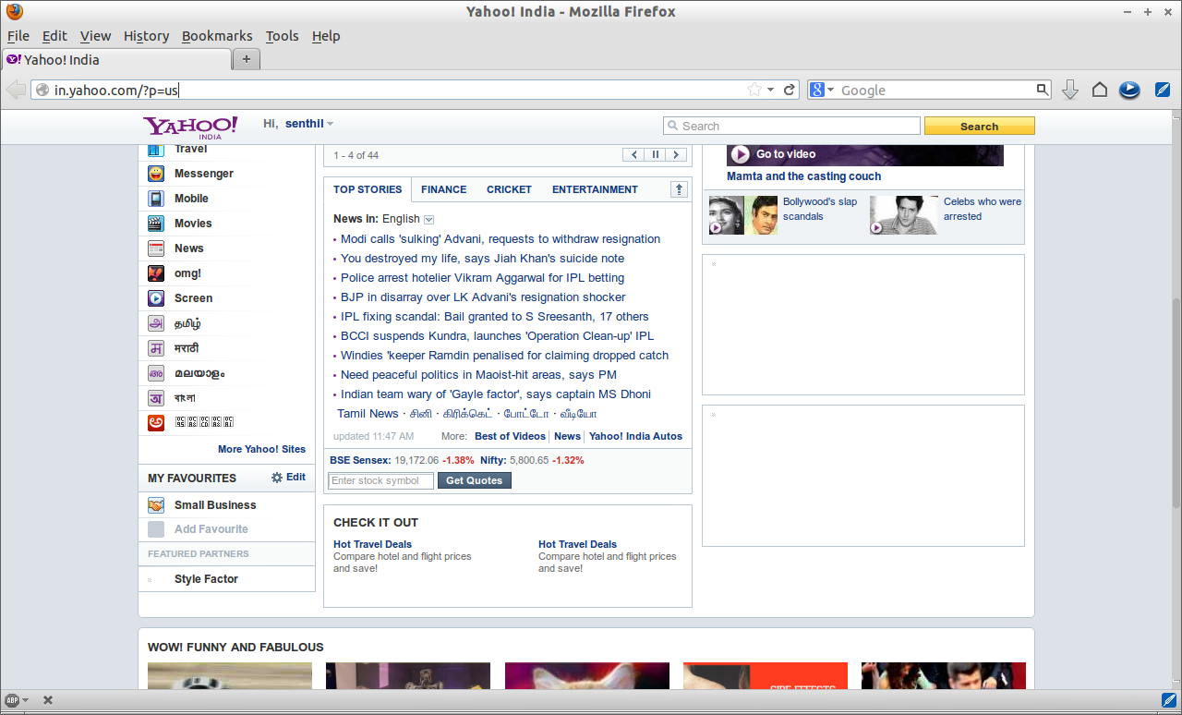Open the Best of Videos link
This screenshot has height=715, width=1182.
tap(510, 436)
